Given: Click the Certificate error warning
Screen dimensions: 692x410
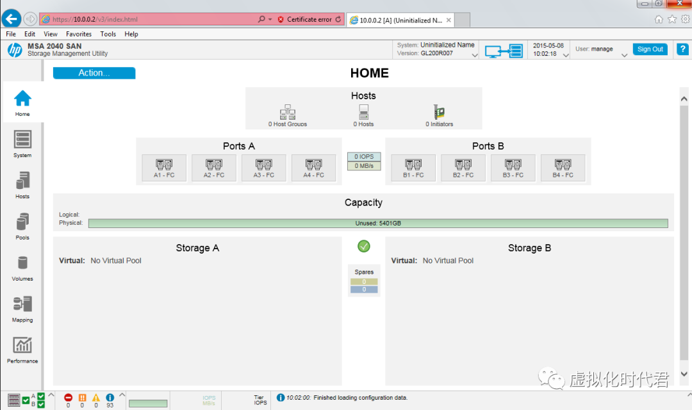Looking at the screenshot, I should point(305,19).
